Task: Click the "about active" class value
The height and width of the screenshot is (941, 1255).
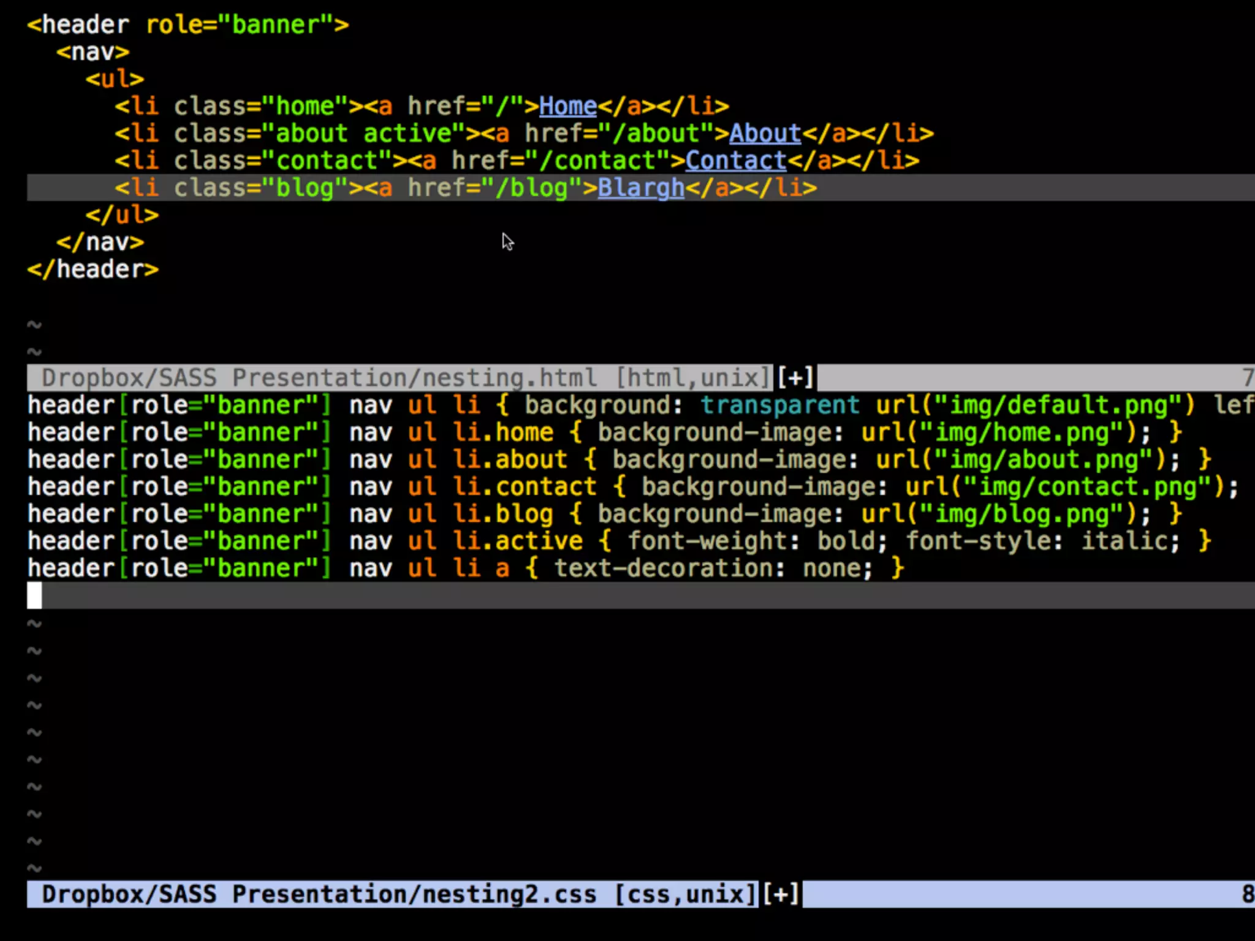Action: [x=364, y=134]
